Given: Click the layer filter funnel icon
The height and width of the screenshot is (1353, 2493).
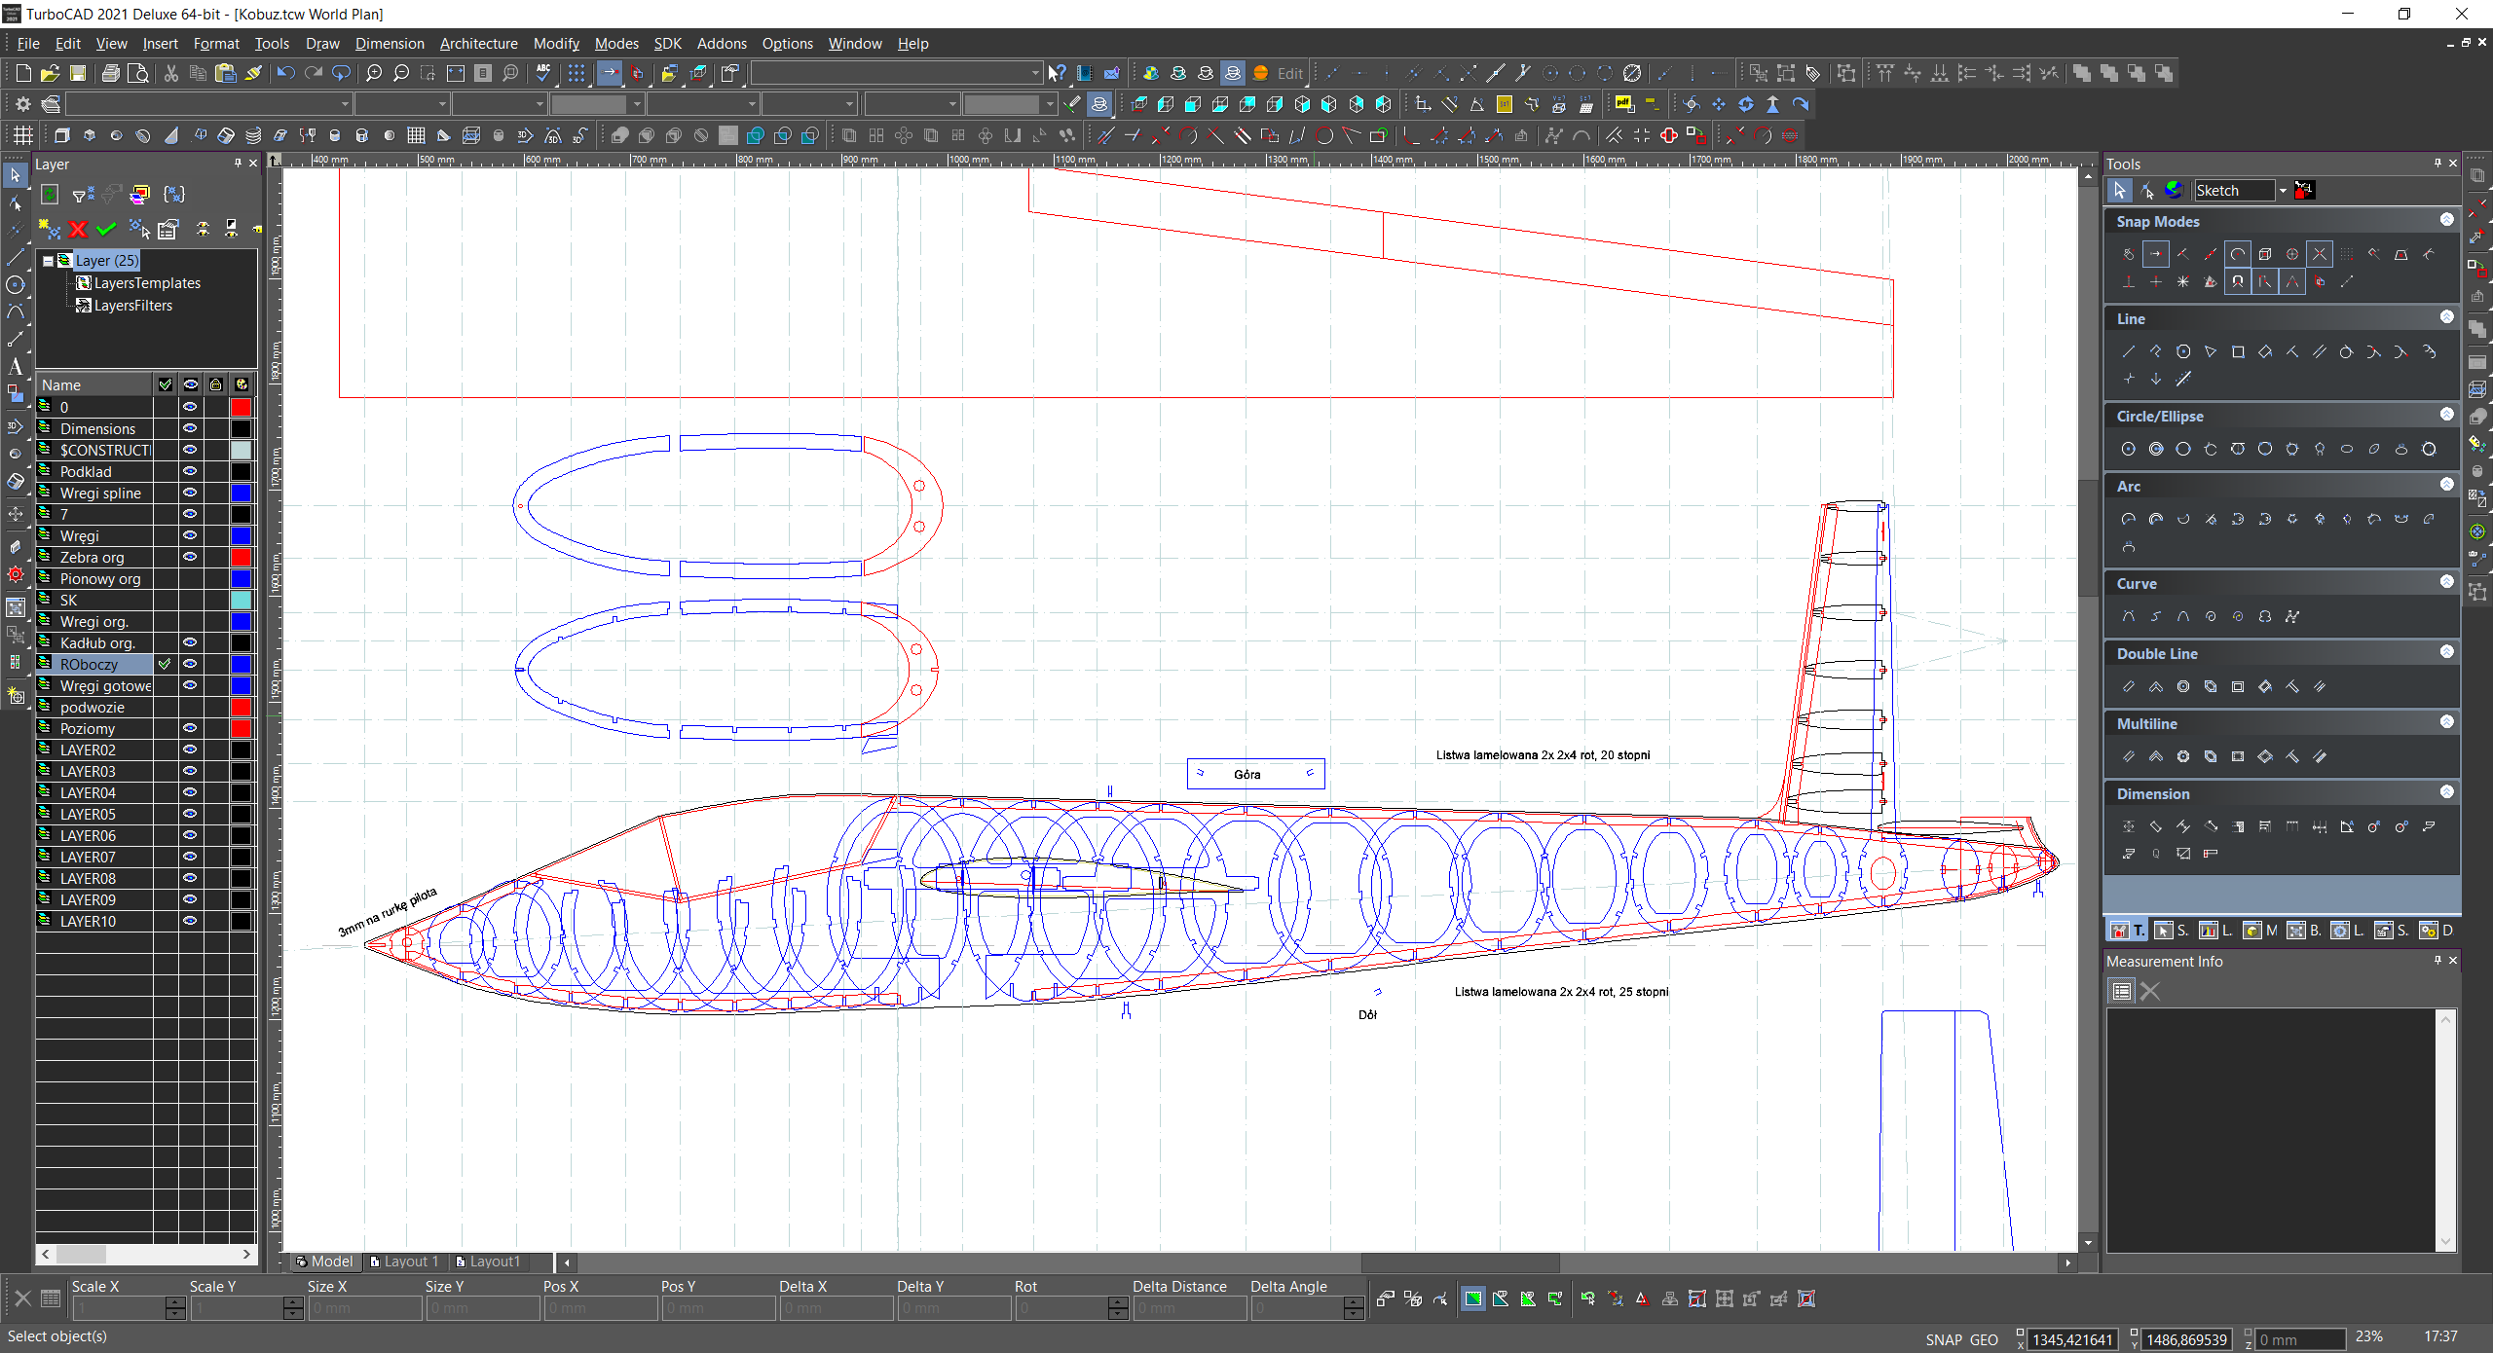Looking at the screenshot, I should (83, 195).
